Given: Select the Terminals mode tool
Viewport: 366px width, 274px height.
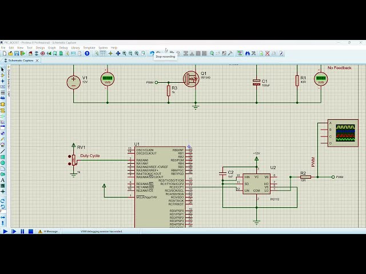Looking at the screenshot, I should coord(3,110).
